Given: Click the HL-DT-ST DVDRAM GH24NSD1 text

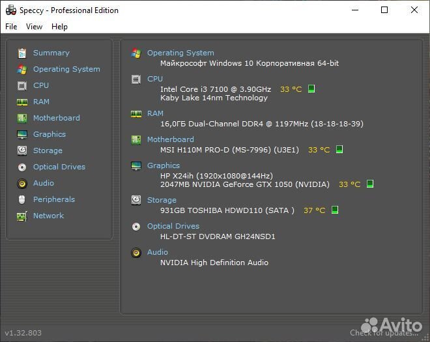Looking at the screenshot, I should coord(218,236).
